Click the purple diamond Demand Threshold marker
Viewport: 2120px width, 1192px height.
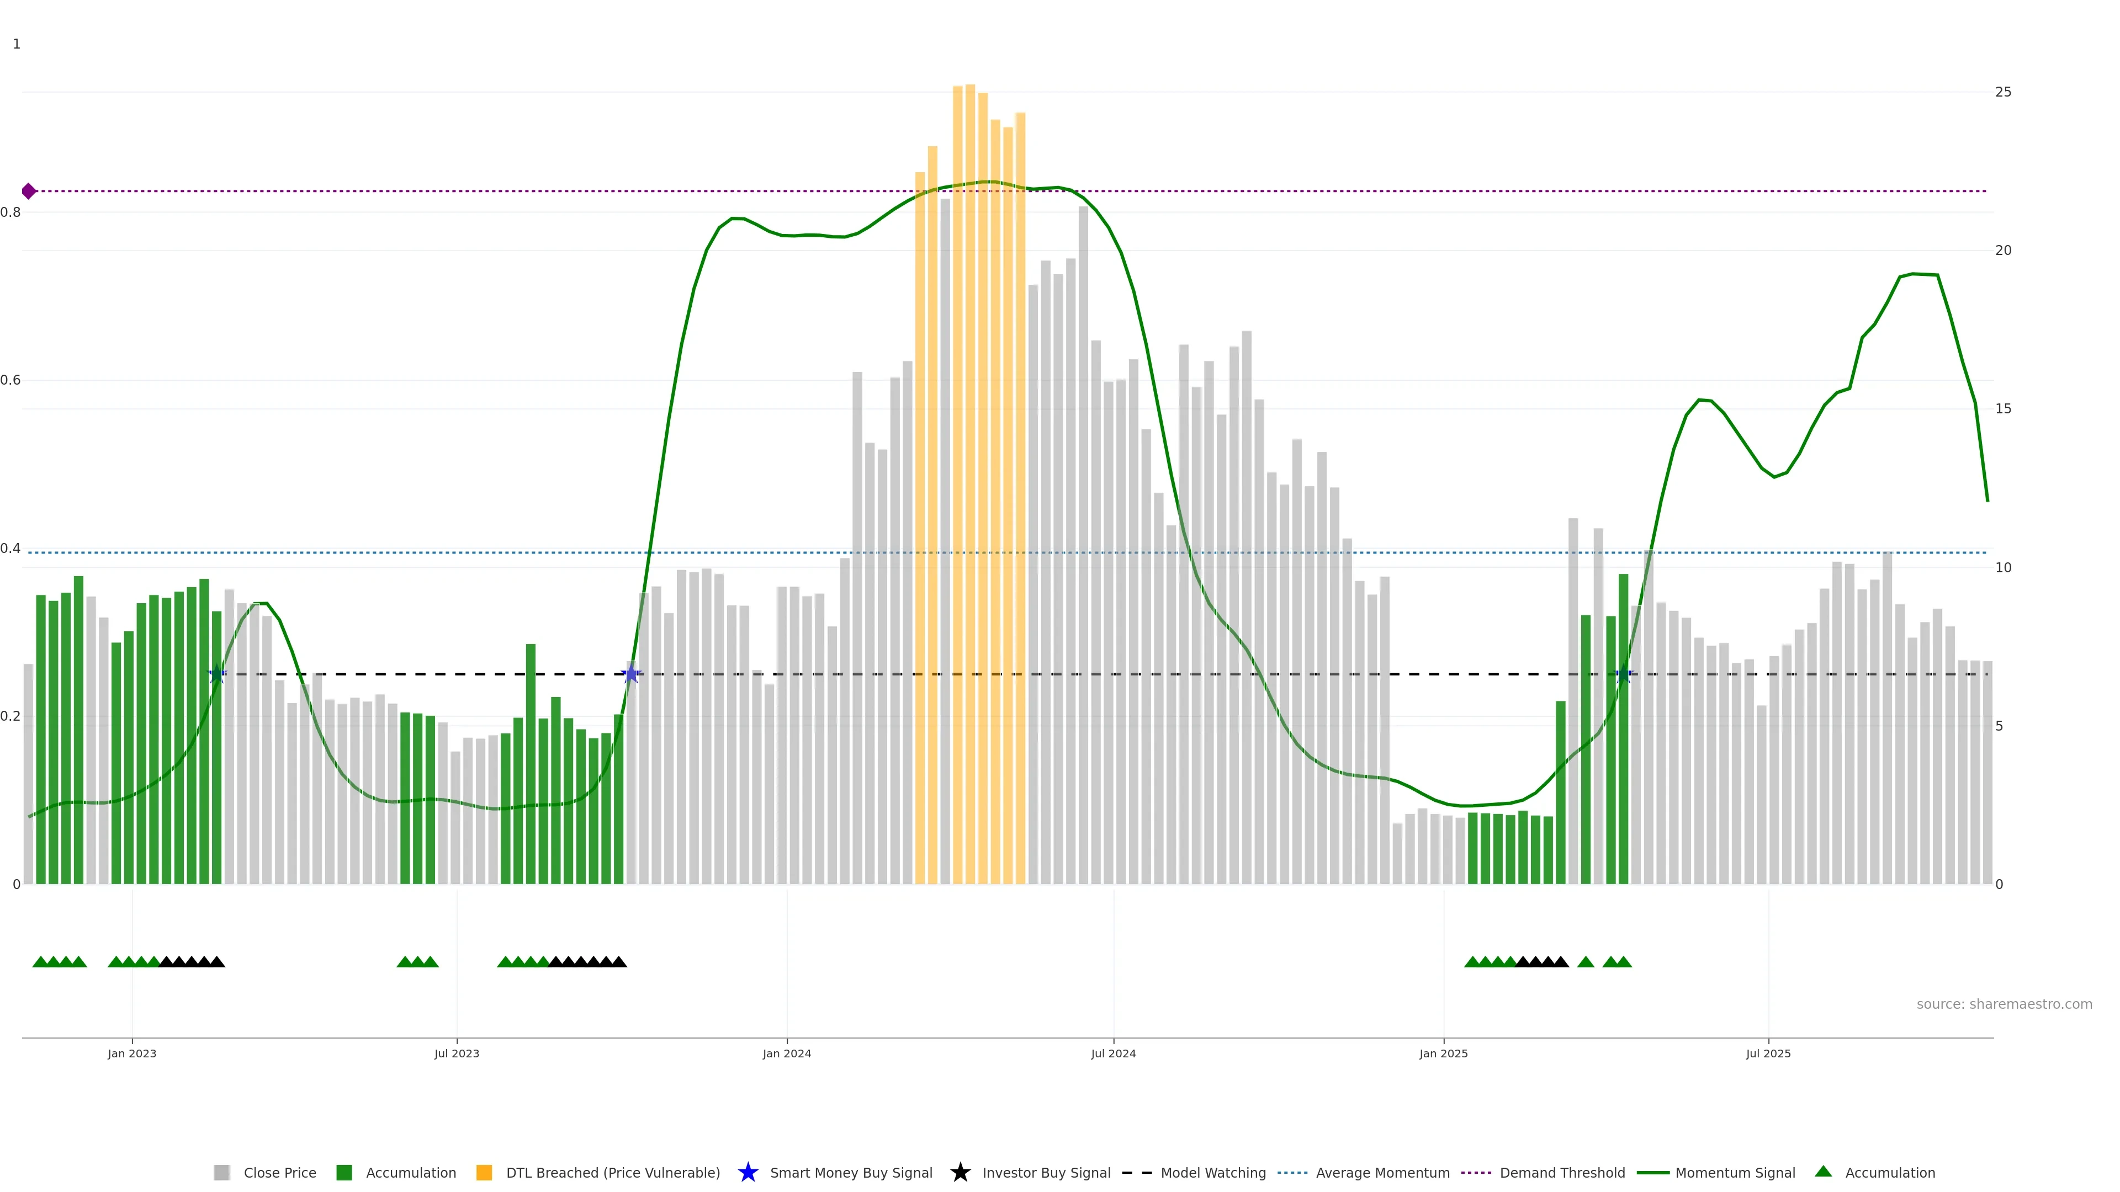[29, 191]
